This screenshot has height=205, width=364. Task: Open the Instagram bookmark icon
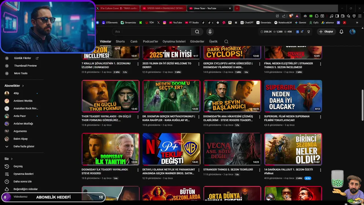pos(164,22)
